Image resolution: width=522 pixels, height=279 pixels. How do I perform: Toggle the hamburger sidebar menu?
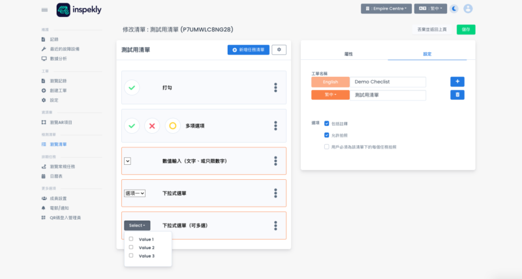(x=44, y=10)
